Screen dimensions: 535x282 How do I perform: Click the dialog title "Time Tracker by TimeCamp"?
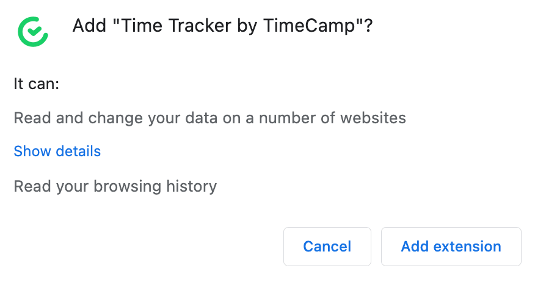[222, 26]
